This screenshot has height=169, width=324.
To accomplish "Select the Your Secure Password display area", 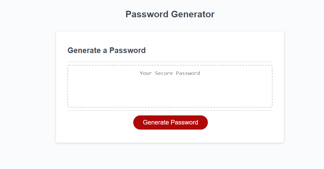I will point(170,86).
